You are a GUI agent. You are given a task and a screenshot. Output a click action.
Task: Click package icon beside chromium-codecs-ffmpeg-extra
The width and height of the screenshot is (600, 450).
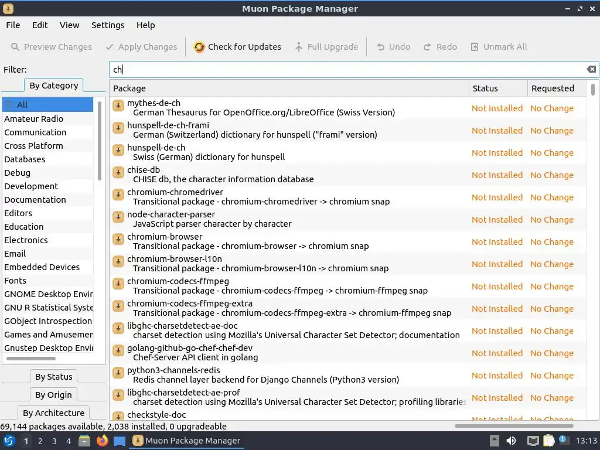point(118,306)
